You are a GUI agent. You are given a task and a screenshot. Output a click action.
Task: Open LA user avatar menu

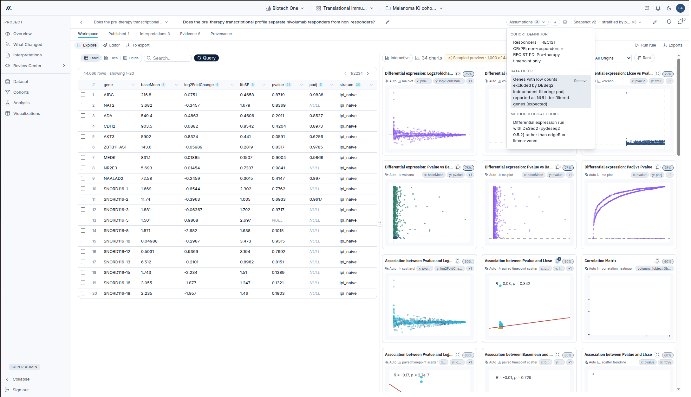(681, 8)
